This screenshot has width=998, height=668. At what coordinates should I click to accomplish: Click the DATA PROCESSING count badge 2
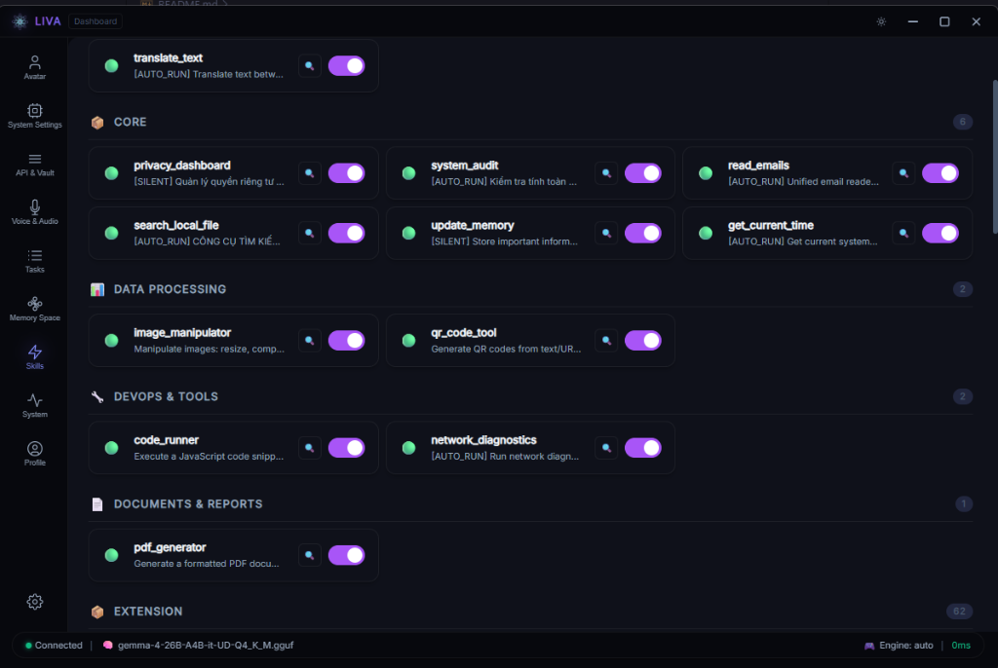pos(962,289)
